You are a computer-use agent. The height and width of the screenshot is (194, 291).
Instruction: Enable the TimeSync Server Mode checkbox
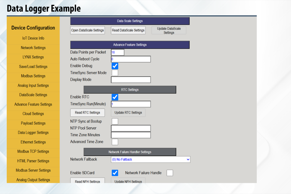pos(115,73)
